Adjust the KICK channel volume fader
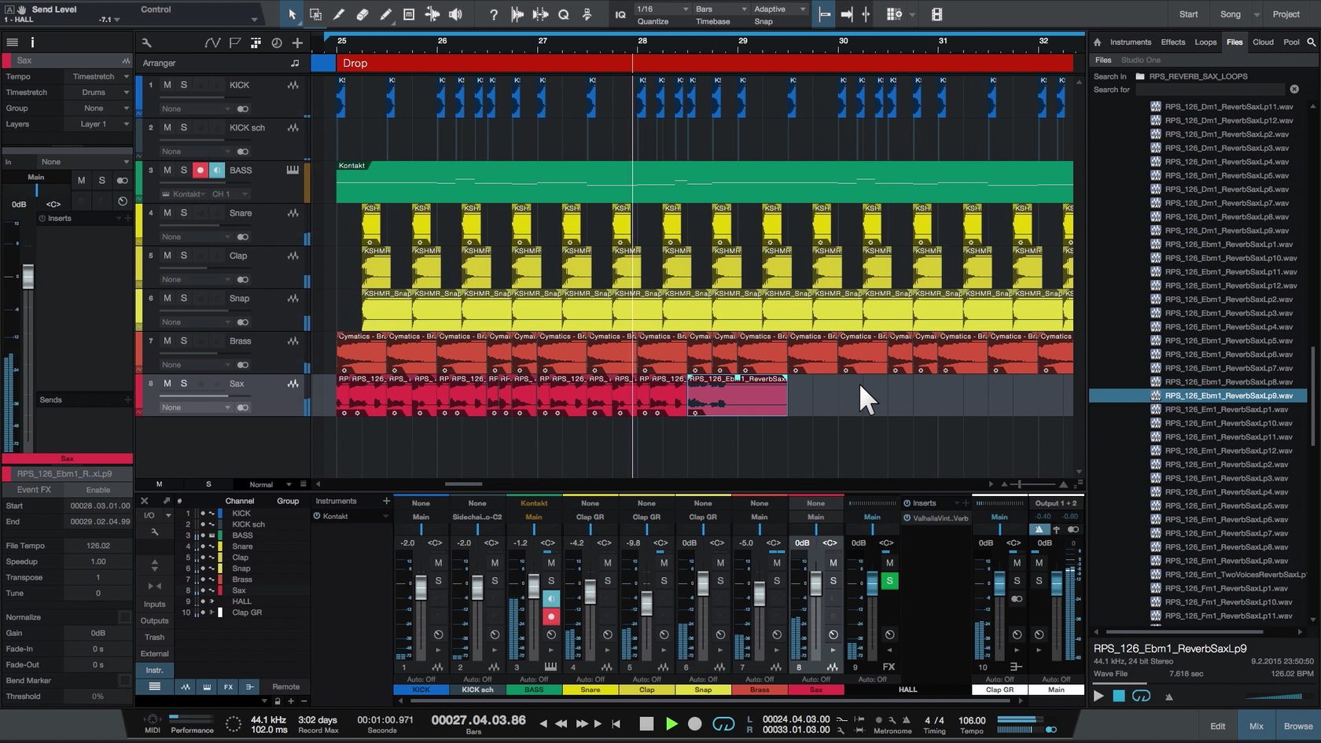The image size is (1321, 743). coord(421,587)
